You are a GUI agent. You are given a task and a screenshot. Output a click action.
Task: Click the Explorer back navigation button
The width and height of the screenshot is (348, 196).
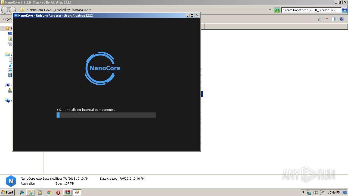tap(5, 10)
